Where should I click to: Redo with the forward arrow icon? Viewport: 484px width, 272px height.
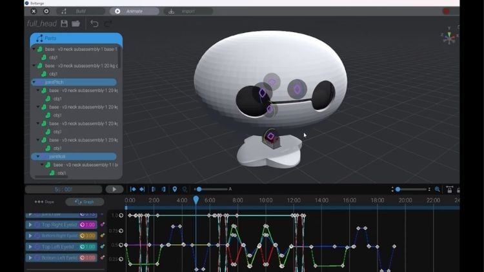(x=107, y=24)
